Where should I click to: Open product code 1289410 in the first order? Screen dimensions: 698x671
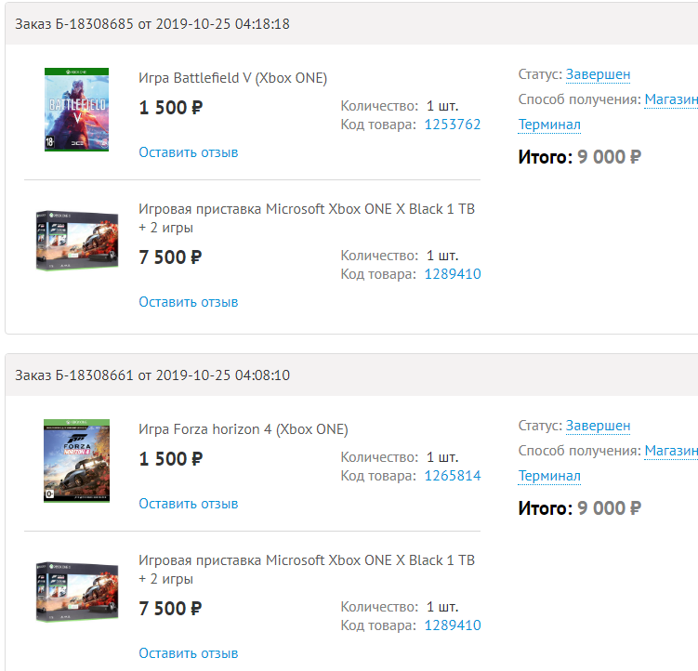(x=453, y=274)
